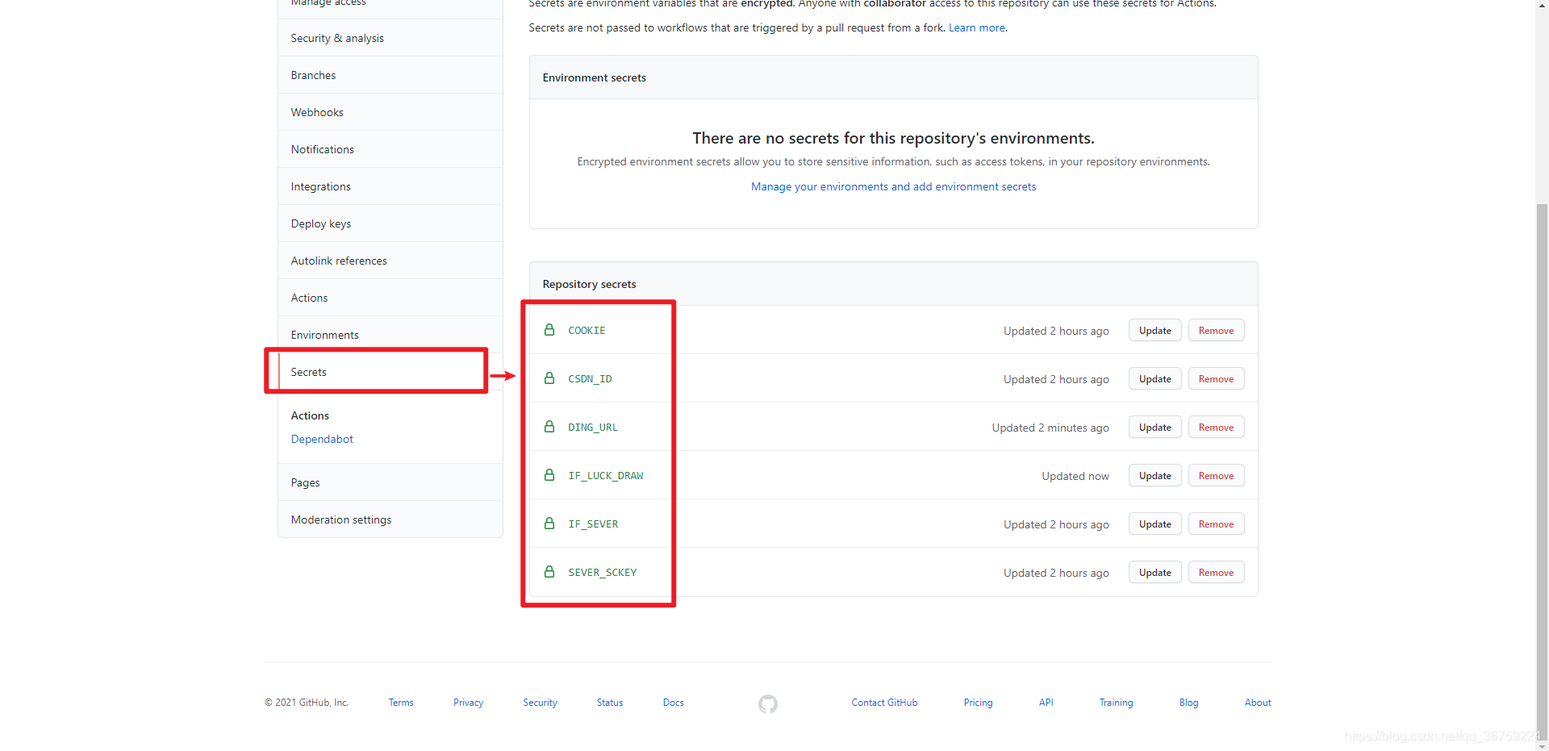Open About link in footer

[x=1258, y=703]
